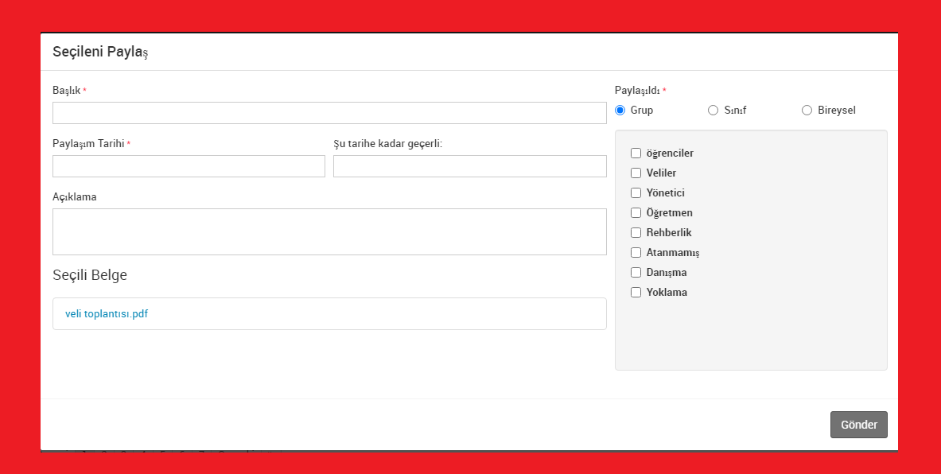
Task: Check the Atanmamış group option
Action: click(x=636, y=253)
